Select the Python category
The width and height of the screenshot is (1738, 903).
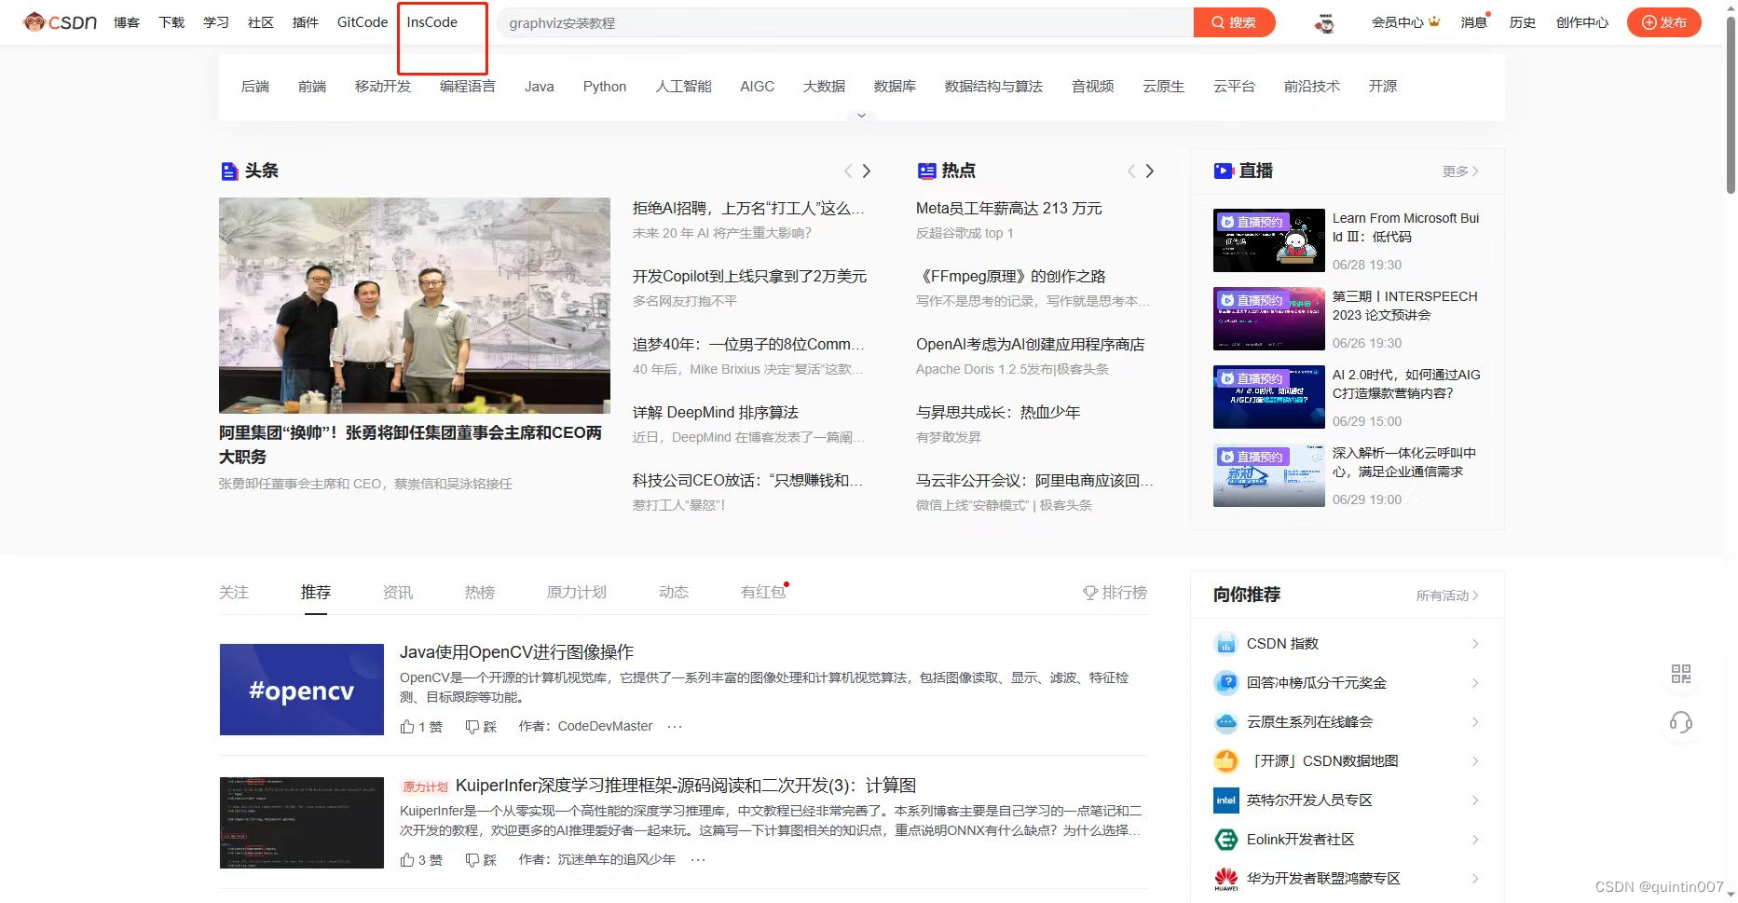[605, 87]
